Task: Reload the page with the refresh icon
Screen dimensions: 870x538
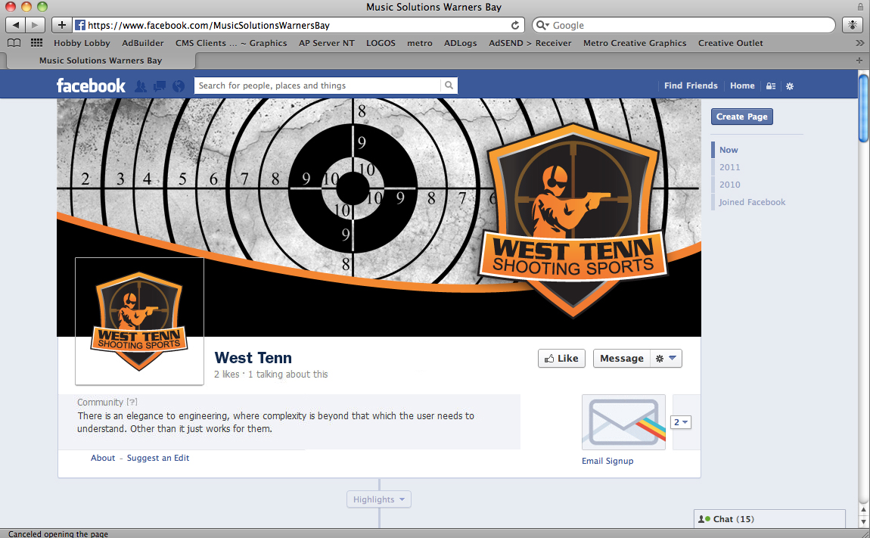Action: (515, 26)
